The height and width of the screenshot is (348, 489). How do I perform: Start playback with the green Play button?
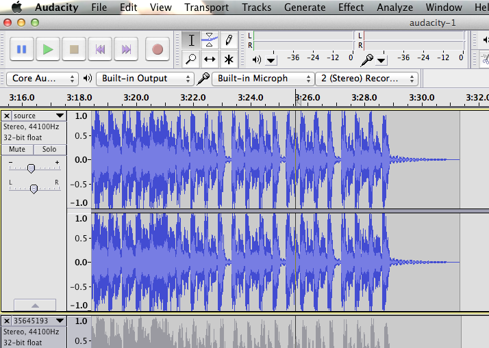pyautogui.click(x=48, y=49)
